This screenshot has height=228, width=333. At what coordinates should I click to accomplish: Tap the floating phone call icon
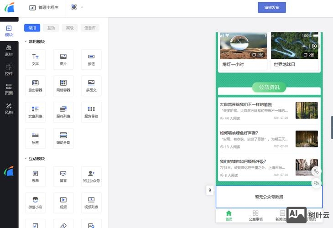click(316, 171)
